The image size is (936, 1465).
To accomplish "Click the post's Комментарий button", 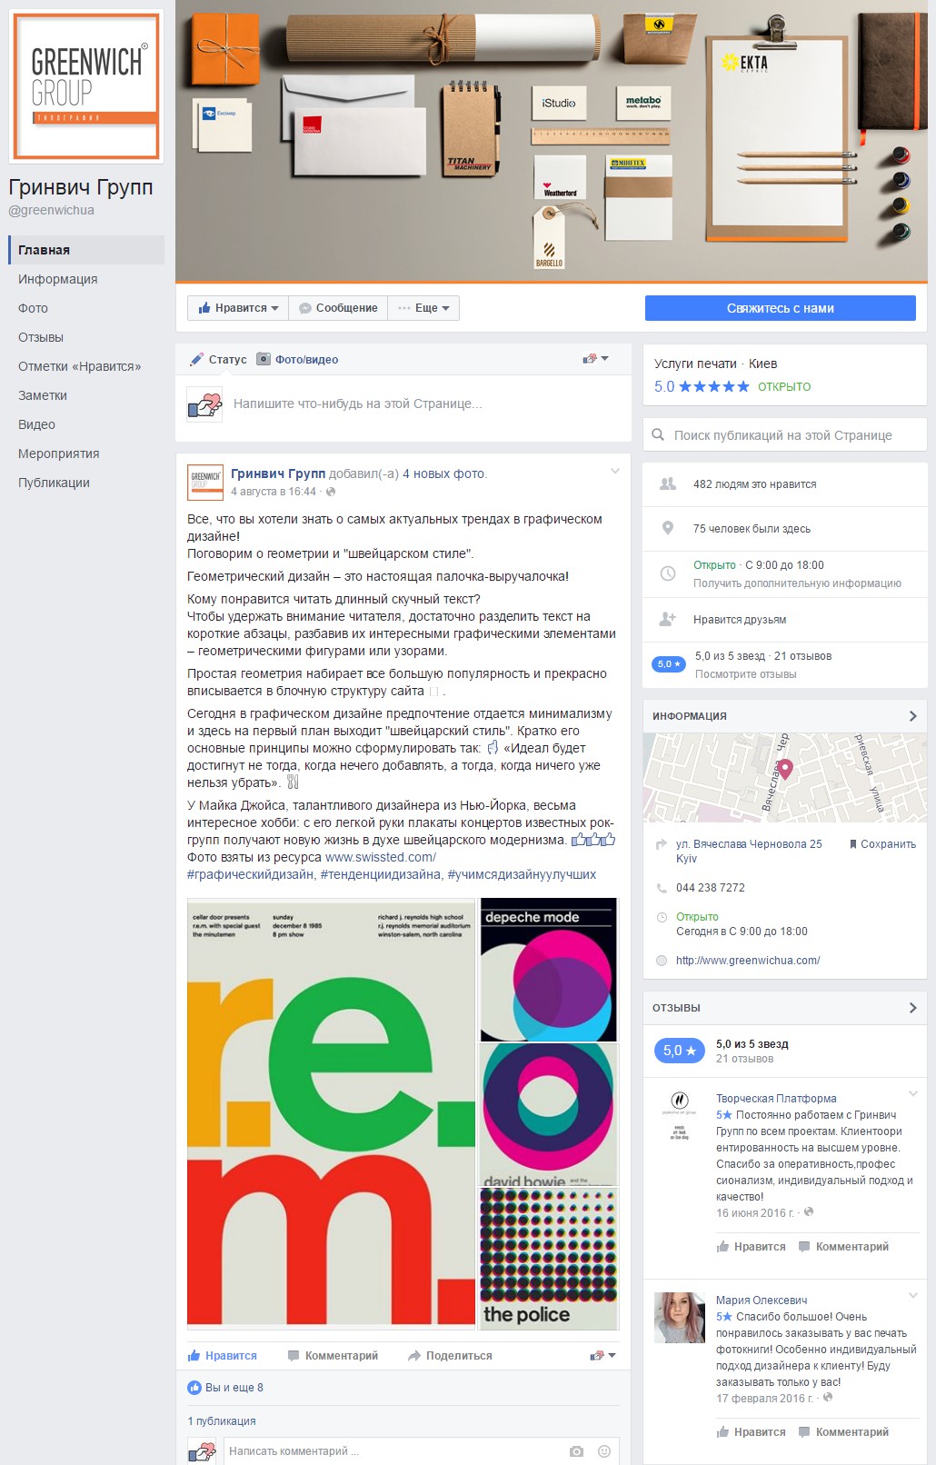I will pyautogui.click(x=333, y=1355).
